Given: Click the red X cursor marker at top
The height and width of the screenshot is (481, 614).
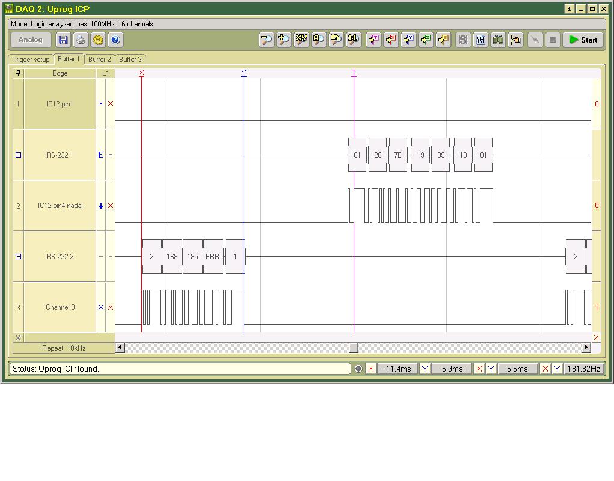Looking at the screenshot, I should point(142,73).
